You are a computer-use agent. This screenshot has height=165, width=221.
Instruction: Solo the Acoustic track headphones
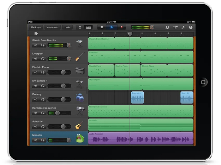(43, 127)
